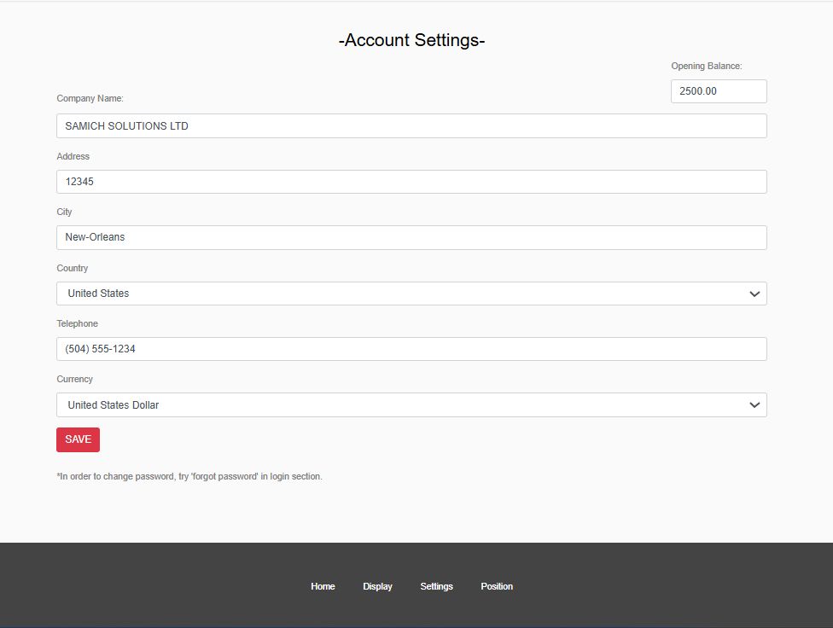833x628 pixels.
Task: Go to Home in footer
Action: 323,586
